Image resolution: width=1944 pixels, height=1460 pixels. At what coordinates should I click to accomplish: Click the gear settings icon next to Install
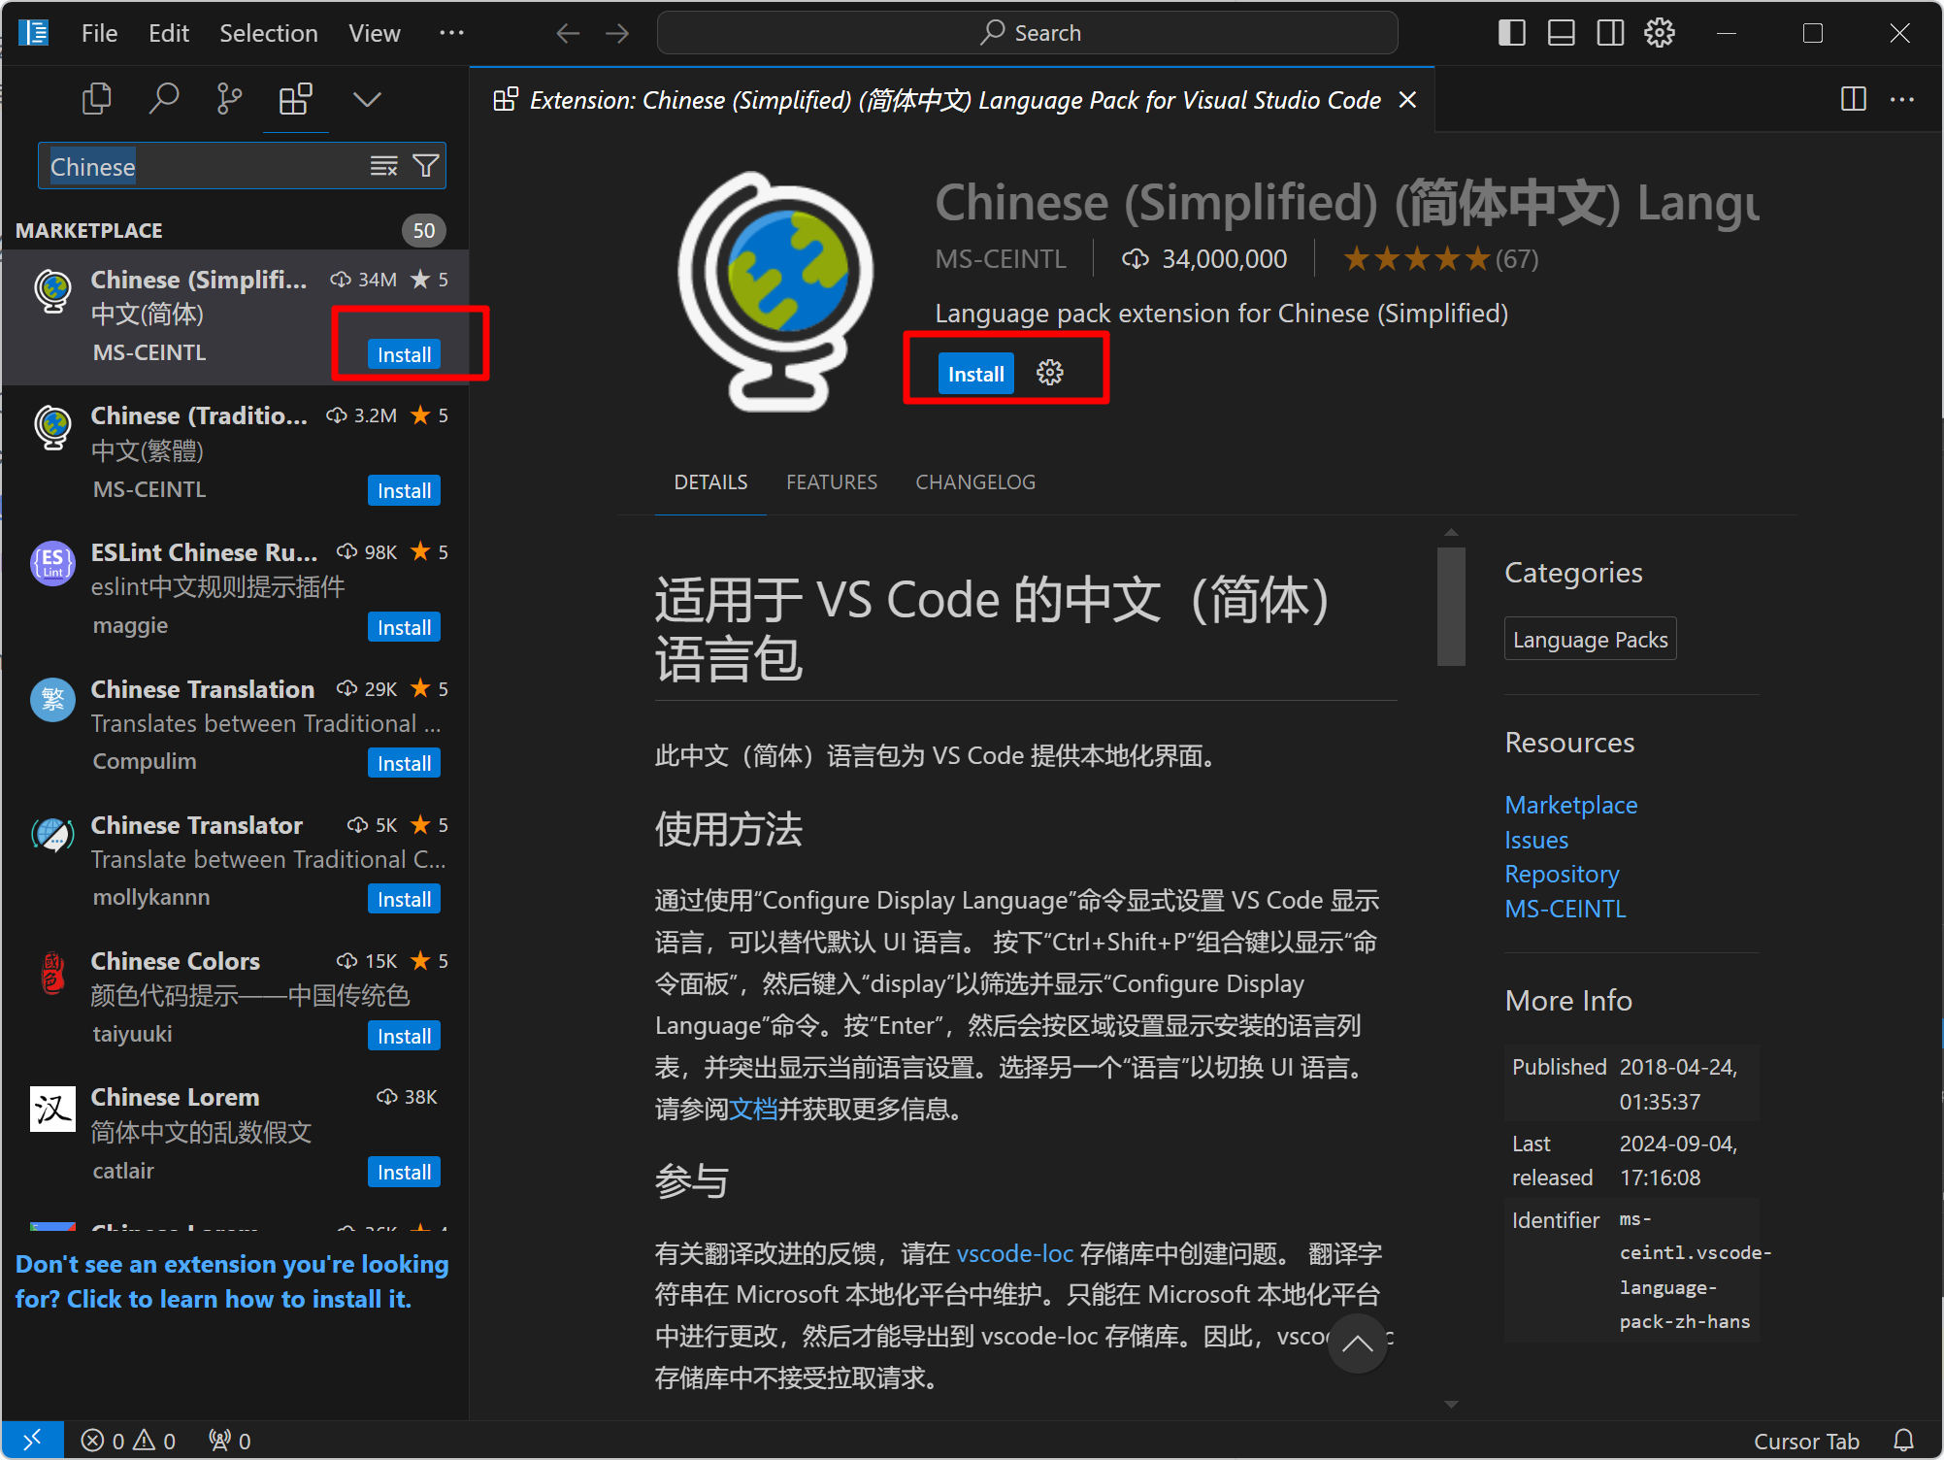point(1050,373)
